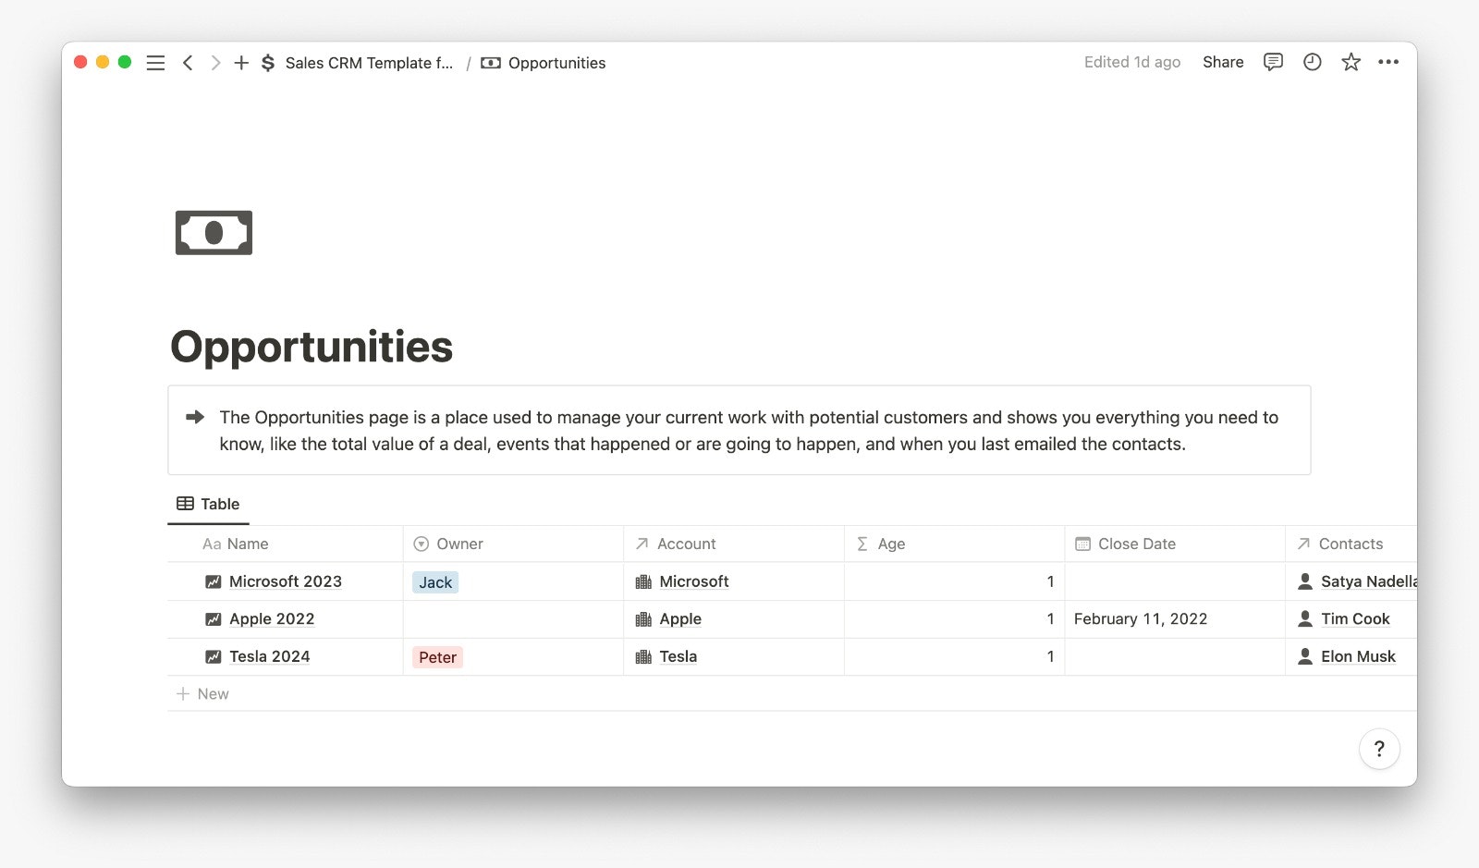This screenshot has height=868, width=1479.
Task: Open Satya Nadella contact
Action: point(1369,581)
